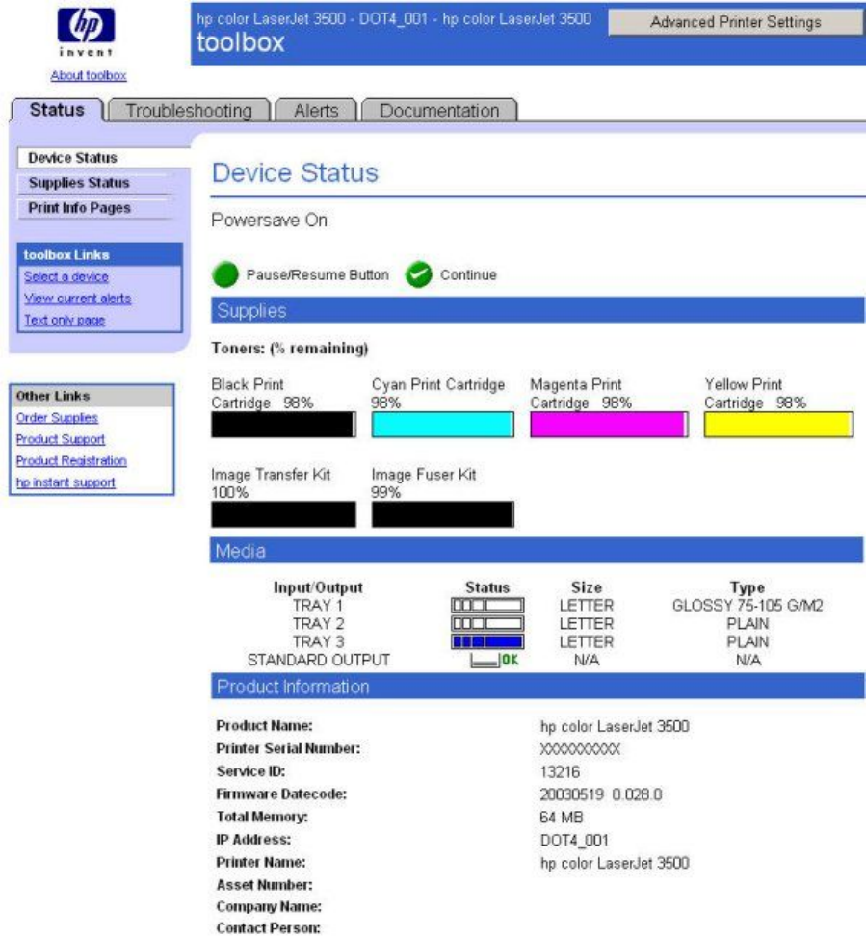Click the hp instant support link

pyautogui.click(x=66, y=482)
